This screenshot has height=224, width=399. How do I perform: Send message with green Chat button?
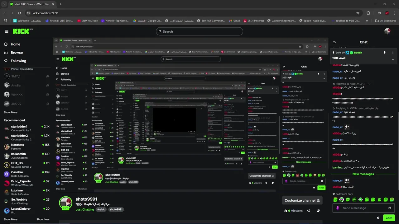pos(389,218)
